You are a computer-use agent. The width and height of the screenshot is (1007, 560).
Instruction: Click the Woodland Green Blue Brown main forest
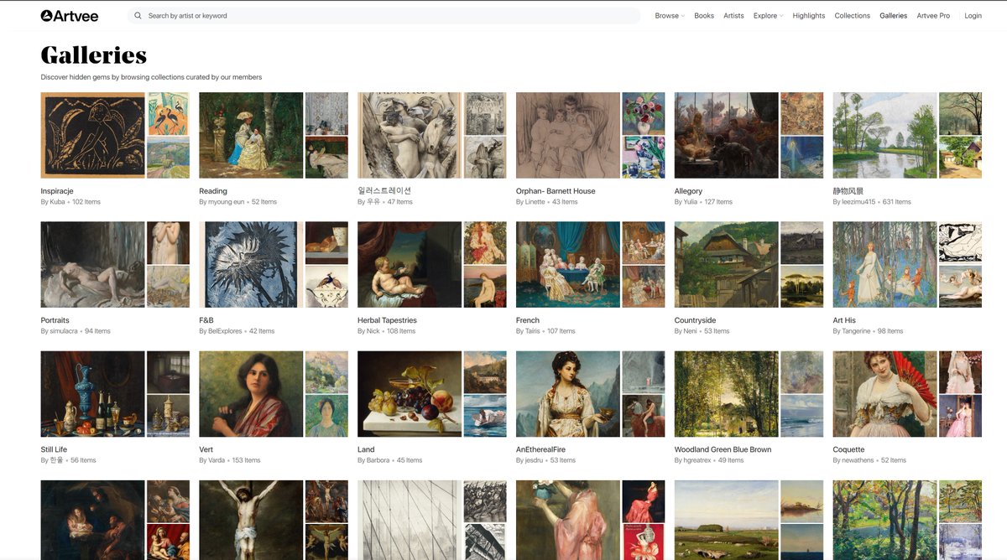pos(727,394)
